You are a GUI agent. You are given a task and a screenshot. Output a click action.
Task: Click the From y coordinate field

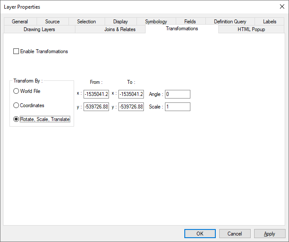tap(96, 107)
